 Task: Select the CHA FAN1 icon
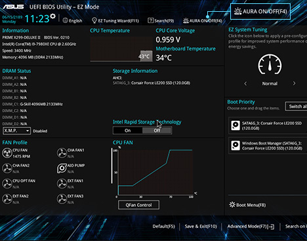[62, 153]
